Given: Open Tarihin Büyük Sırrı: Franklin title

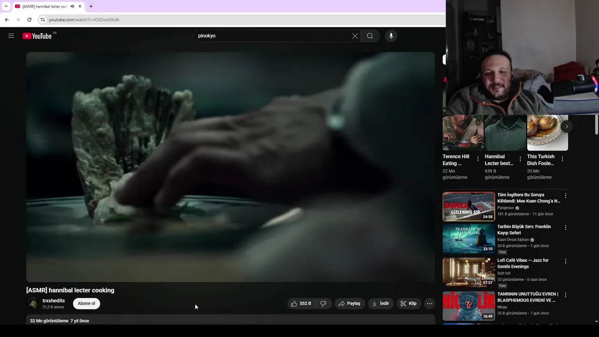Looking at the screenshot, I should [524, 230].
